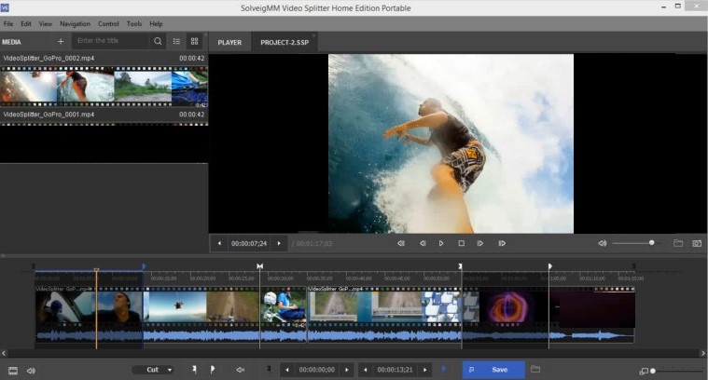Screen dimensions: 708x380
Task: Click the dimmed marker icon before start time
Action: 269,370
